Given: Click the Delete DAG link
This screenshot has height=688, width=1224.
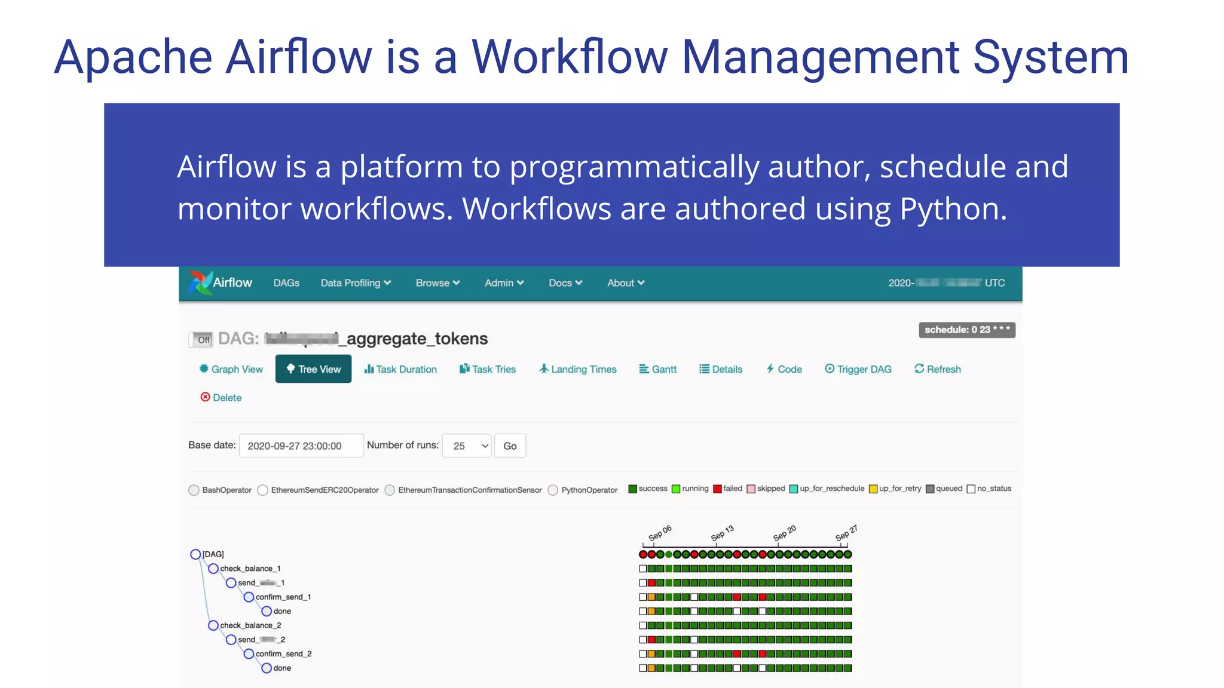Looking at the screenshot, I should pyautogui.click(x=221, y=397).
